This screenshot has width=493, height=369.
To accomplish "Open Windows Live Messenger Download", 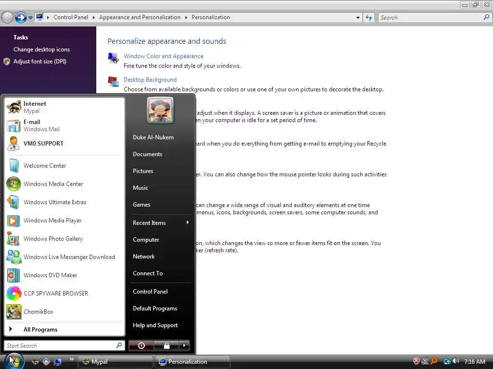I will [65, 257].
